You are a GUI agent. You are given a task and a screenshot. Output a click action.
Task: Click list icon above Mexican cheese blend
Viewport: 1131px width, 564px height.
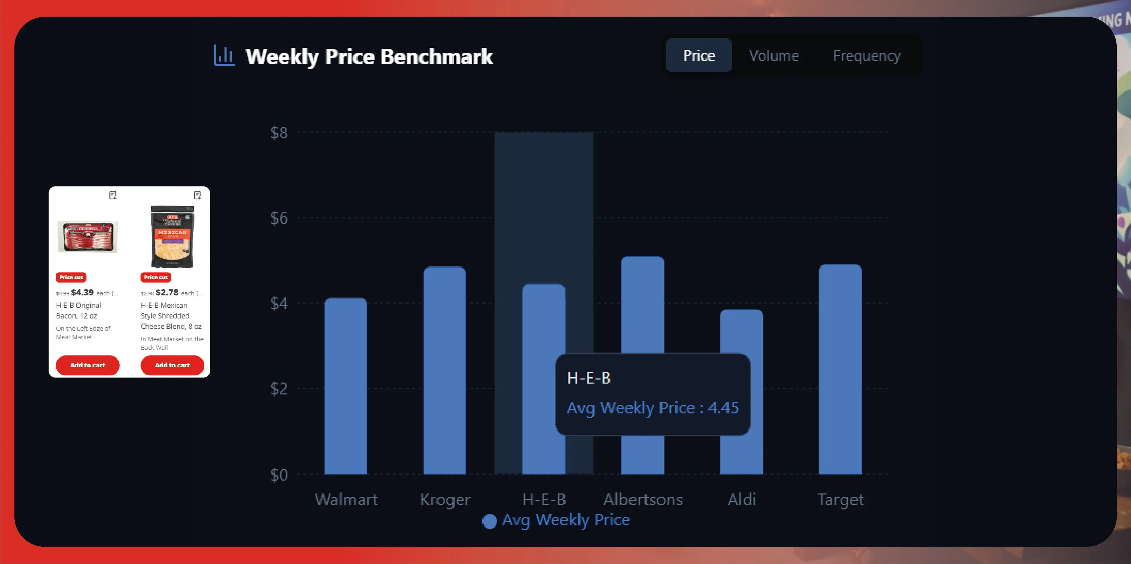coord(198,195)
